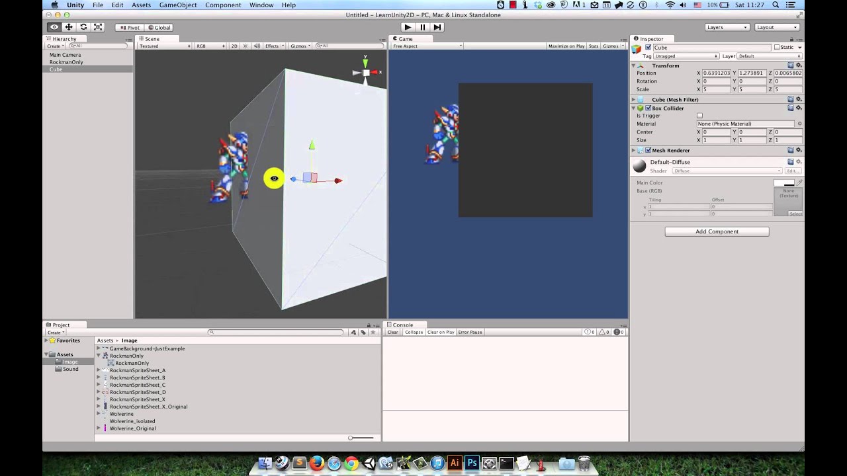Toggle the Box Collider enabled checkbox
Image resolution: width=847 pixels, height=476 pixels.
648,108
